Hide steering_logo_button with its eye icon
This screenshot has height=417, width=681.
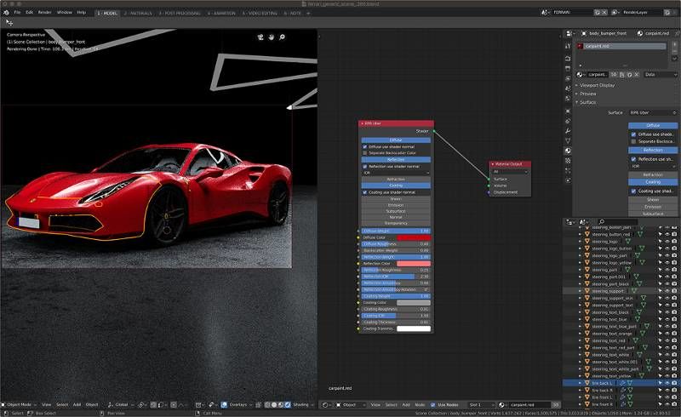tap(667, 248)
